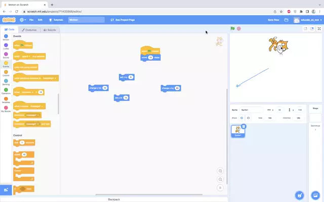Open message dropdown in 'when I receive' block
324x202 pixels.
coord(36,107)
